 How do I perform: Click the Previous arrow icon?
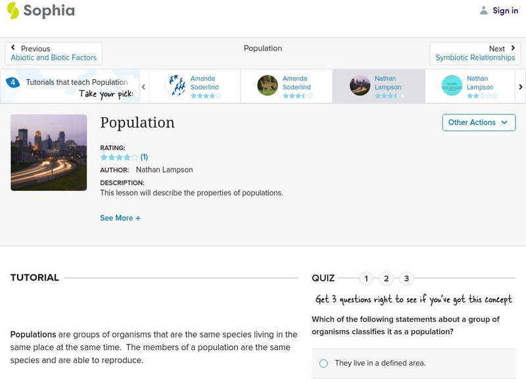click(13, 48)
